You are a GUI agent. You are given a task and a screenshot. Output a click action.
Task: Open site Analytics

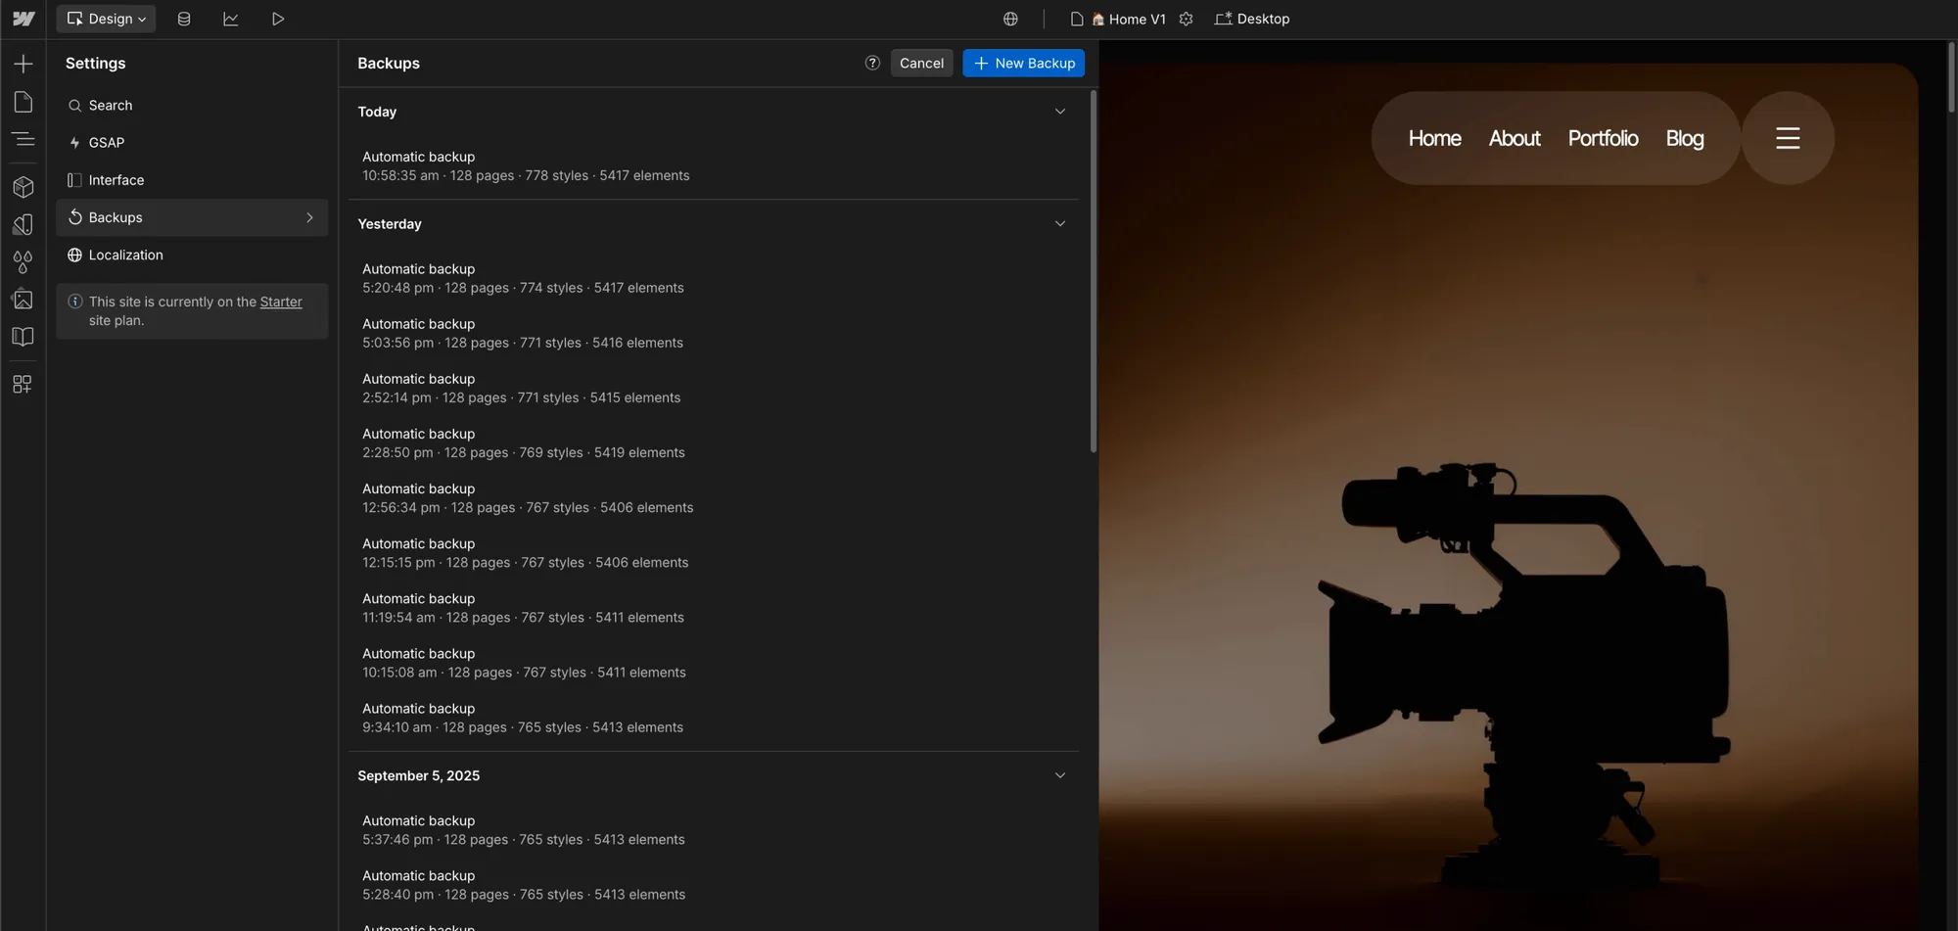pyautogui.click(x=231, y=18)
